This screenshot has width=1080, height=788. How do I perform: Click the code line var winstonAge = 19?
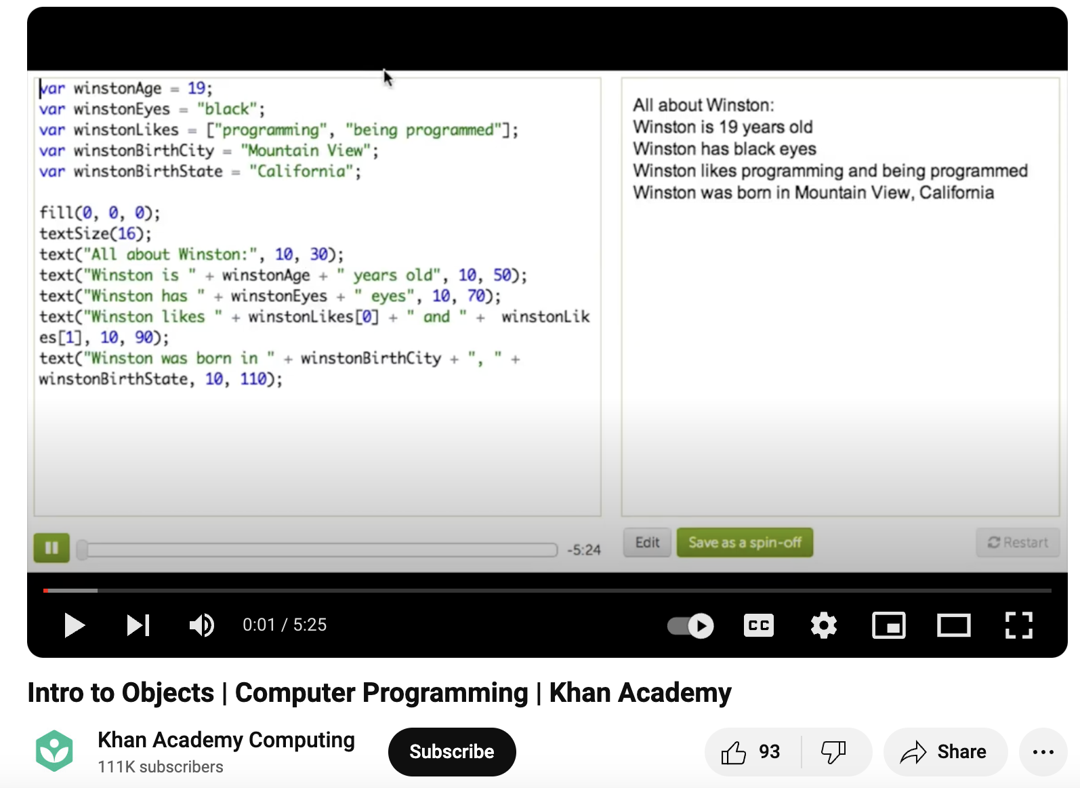click(x=125, y=88)
